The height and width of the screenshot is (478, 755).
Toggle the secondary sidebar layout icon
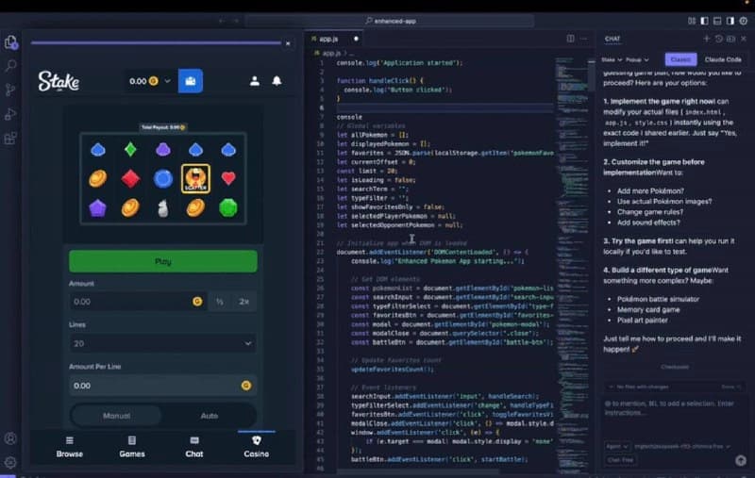730,21
